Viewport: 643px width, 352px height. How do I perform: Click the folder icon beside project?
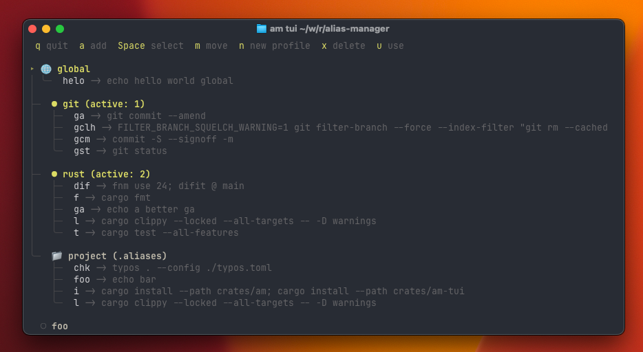tap(57, 256)
